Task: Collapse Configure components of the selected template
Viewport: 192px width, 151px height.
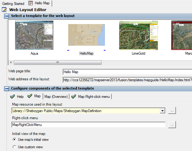Action: click(x=7, y=88)
